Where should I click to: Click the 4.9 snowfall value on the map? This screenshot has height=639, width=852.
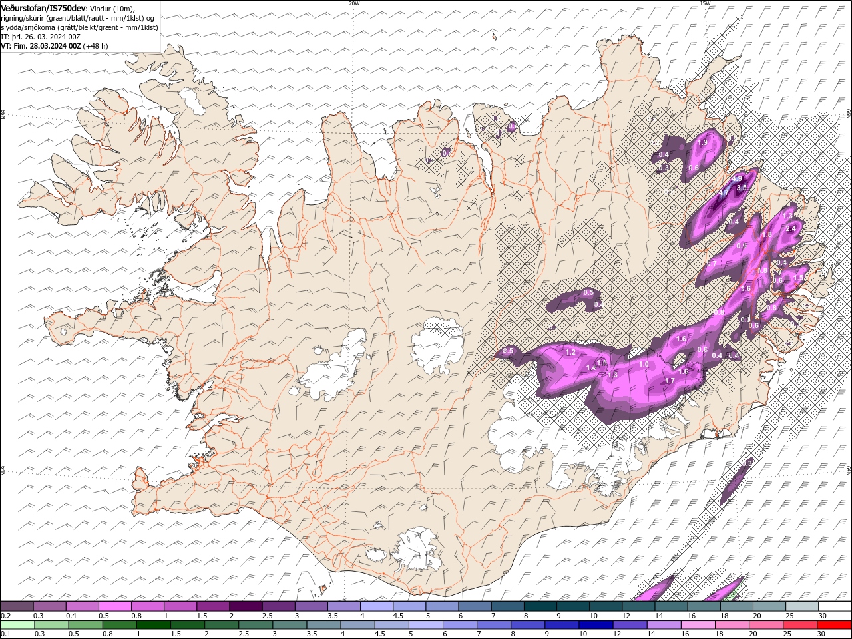737,179
